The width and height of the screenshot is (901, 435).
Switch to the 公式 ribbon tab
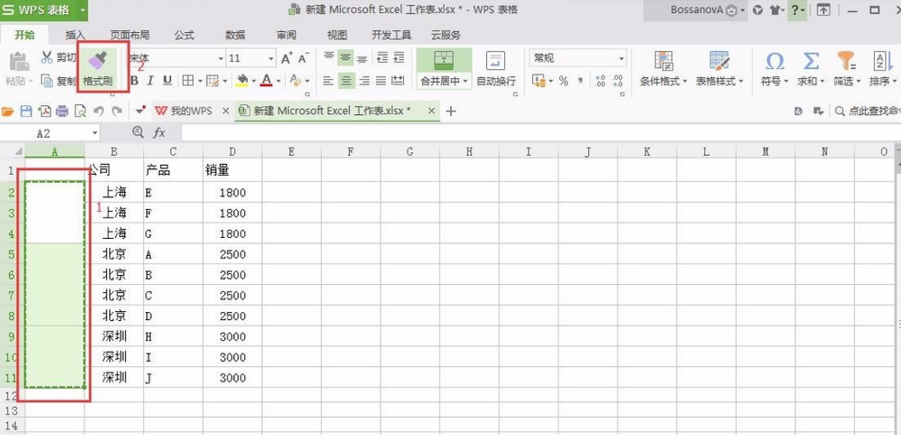click(x=184, y=35)
